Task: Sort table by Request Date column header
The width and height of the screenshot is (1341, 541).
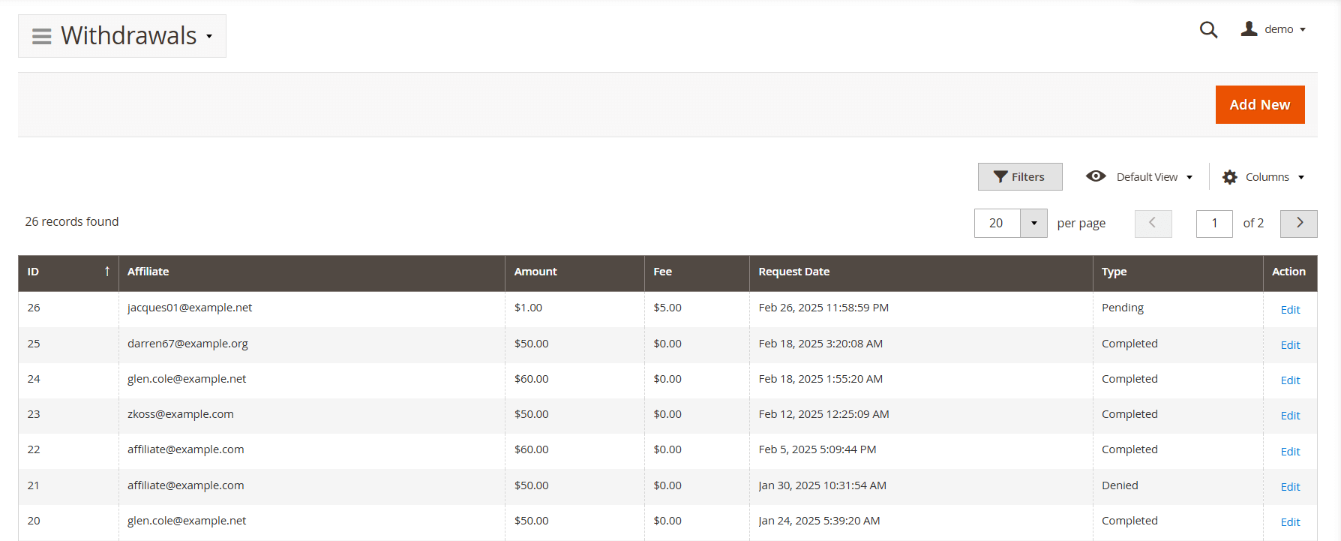Action: point(793,272)
